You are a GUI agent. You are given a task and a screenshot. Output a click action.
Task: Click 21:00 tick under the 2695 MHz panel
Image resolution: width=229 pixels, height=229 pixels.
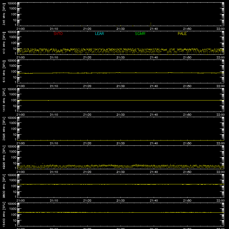pos(21,143)
